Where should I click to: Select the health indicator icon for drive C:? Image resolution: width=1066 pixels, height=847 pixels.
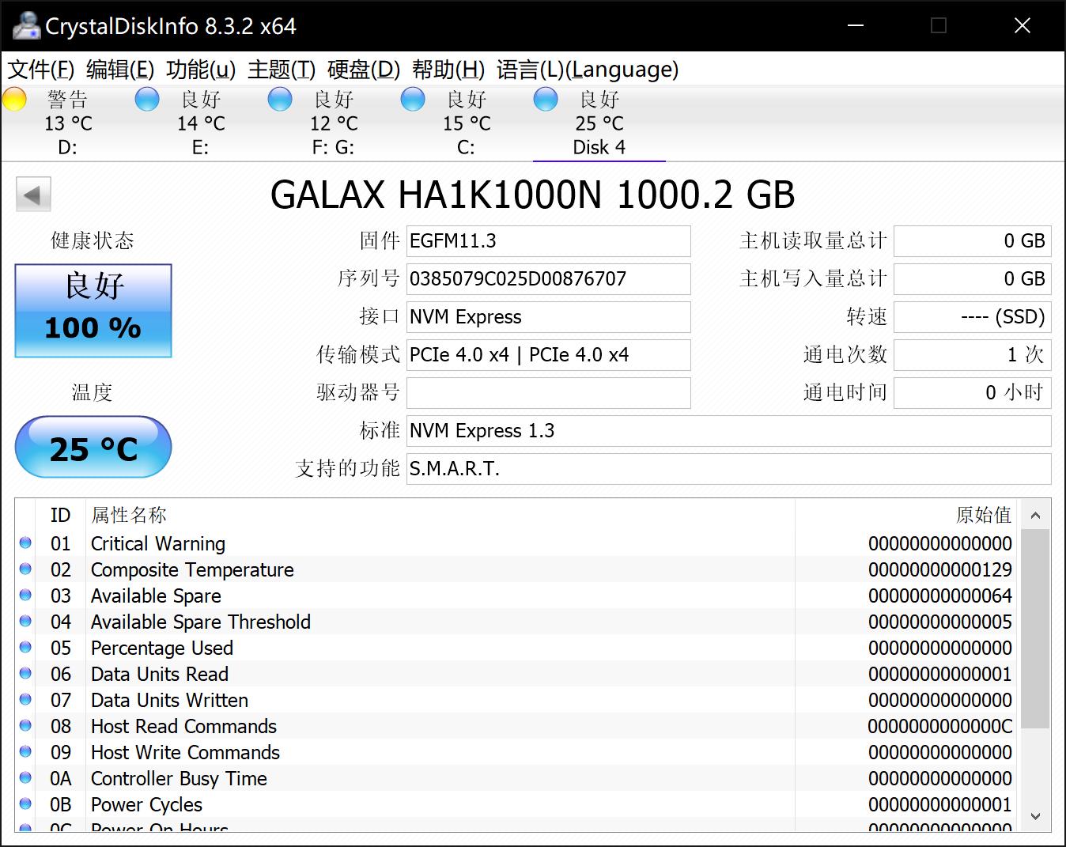pos(412,99)
